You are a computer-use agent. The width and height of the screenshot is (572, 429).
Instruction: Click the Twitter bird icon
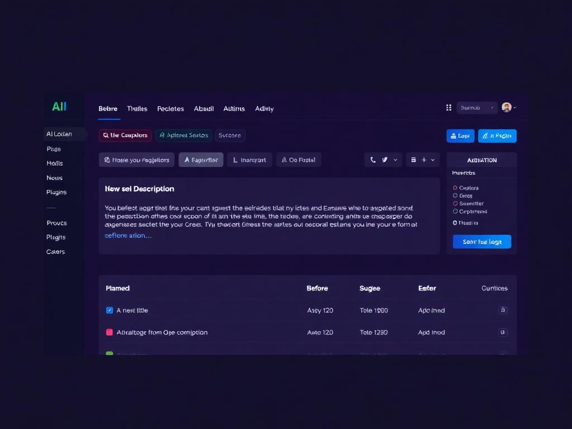coord(385,160)
